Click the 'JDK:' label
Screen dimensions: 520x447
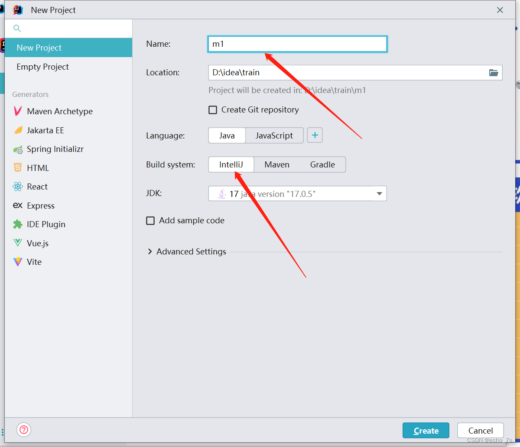click(154, 193)
